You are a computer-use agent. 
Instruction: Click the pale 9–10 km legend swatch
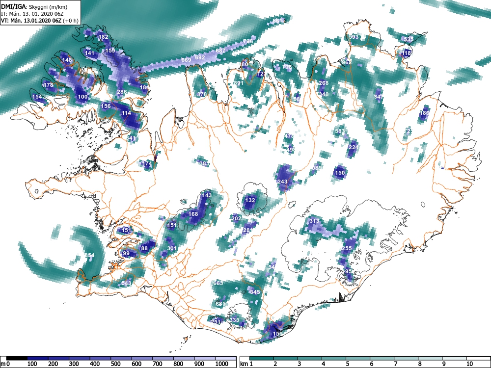[x=454, y=358]
